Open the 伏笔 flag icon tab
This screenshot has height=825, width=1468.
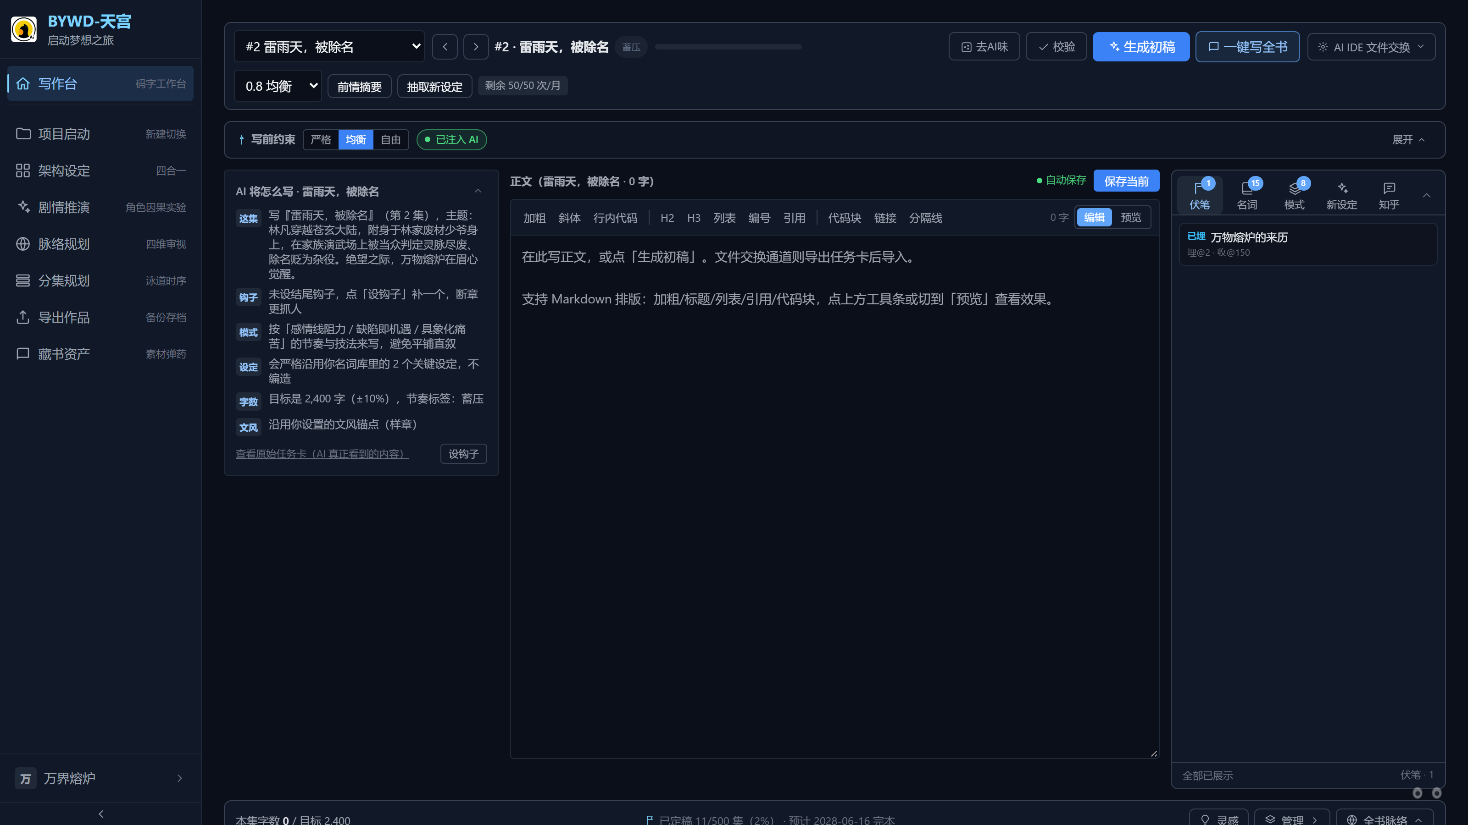click(1199, 195)
